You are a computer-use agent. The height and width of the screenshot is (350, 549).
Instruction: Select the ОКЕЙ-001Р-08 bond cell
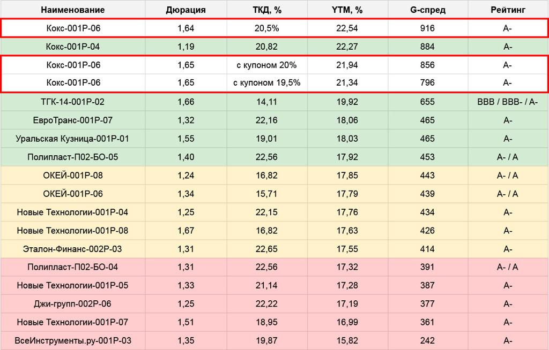tap(73, 176)
